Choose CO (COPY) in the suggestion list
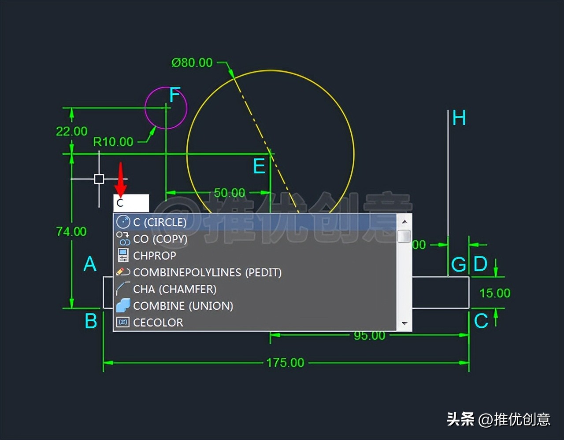 click(161, 238)
